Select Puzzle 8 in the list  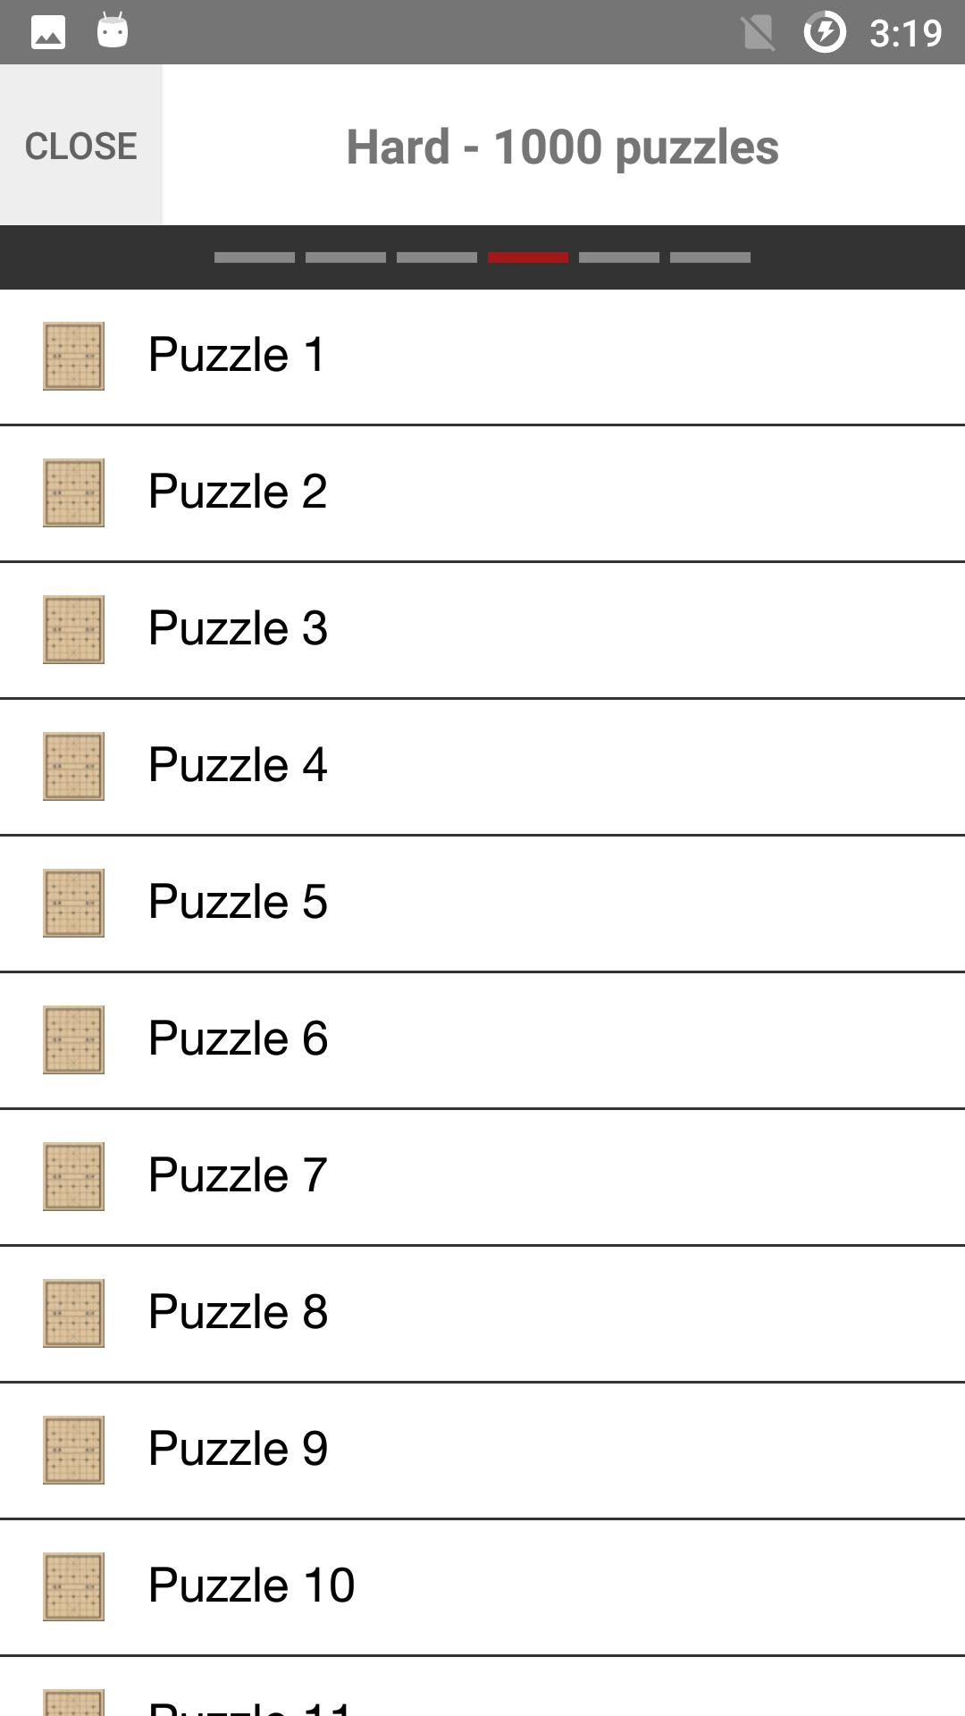(238, 1312)
